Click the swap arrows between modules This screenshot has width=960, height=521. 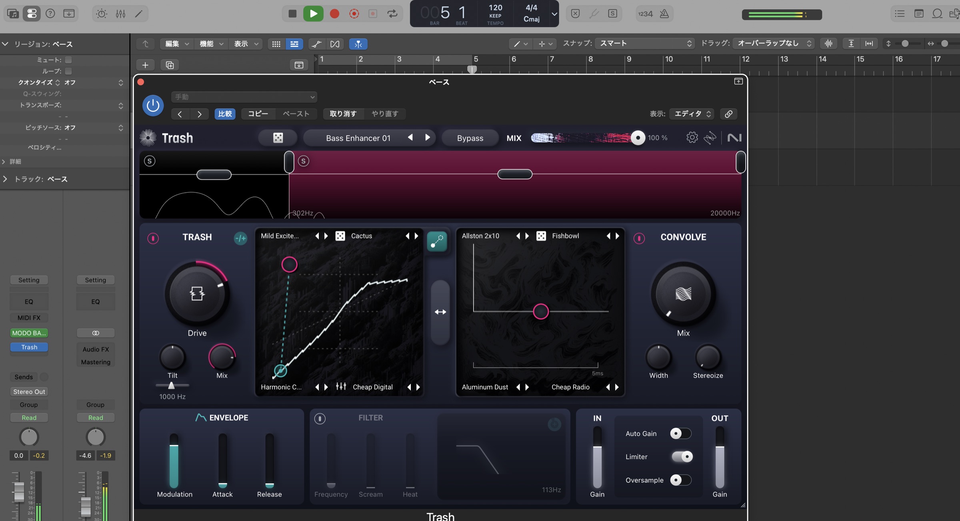[440, 312]
